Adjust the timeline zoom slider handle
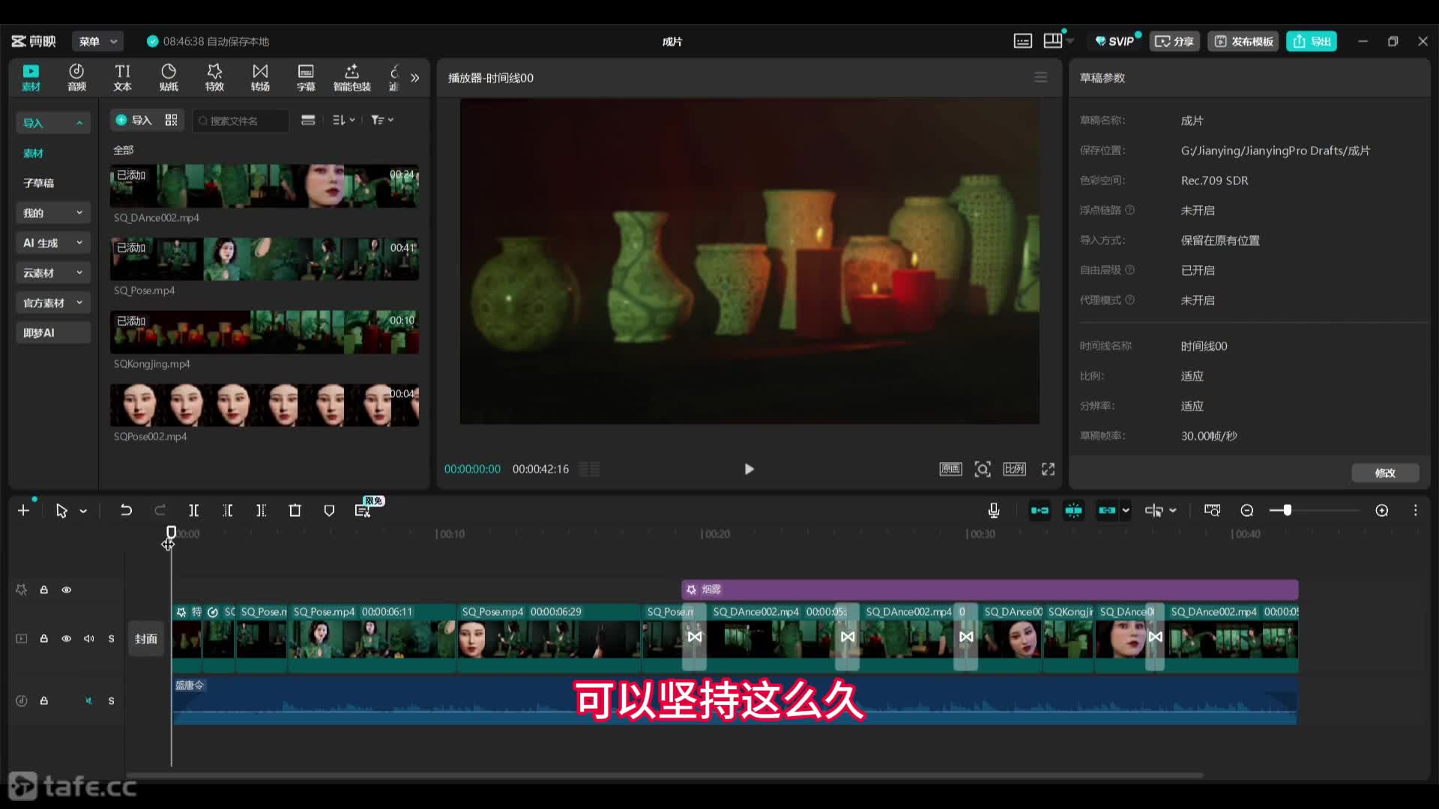This screenshot has width=1439, height=809. [x=1287, y=511]
